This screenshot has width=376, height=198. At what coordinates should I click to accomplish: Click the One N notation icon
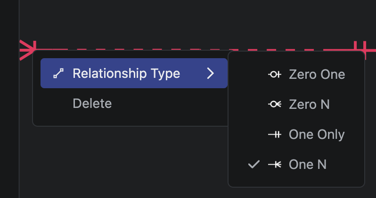[275, 165]
